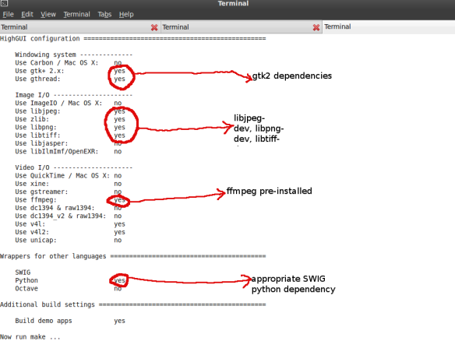Click the 'Use libjasper:' line
The width and height of the screenshot is (455, 341).
(69, 143)
